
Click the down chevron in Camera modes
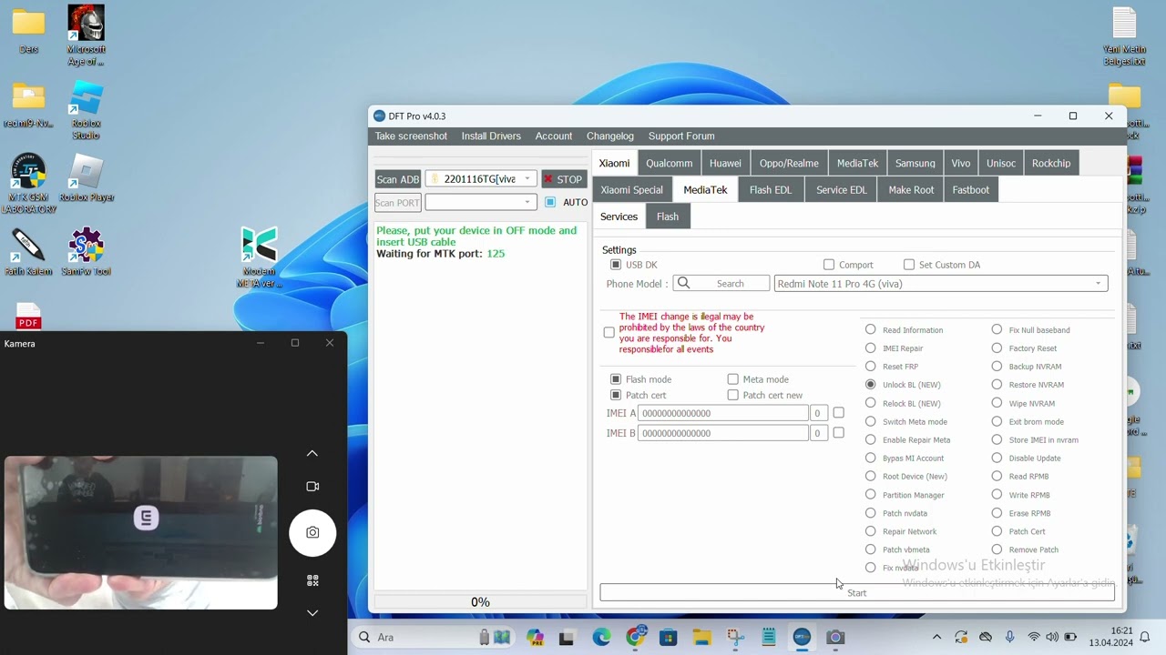pyautogui.click(x=312, y=613)
